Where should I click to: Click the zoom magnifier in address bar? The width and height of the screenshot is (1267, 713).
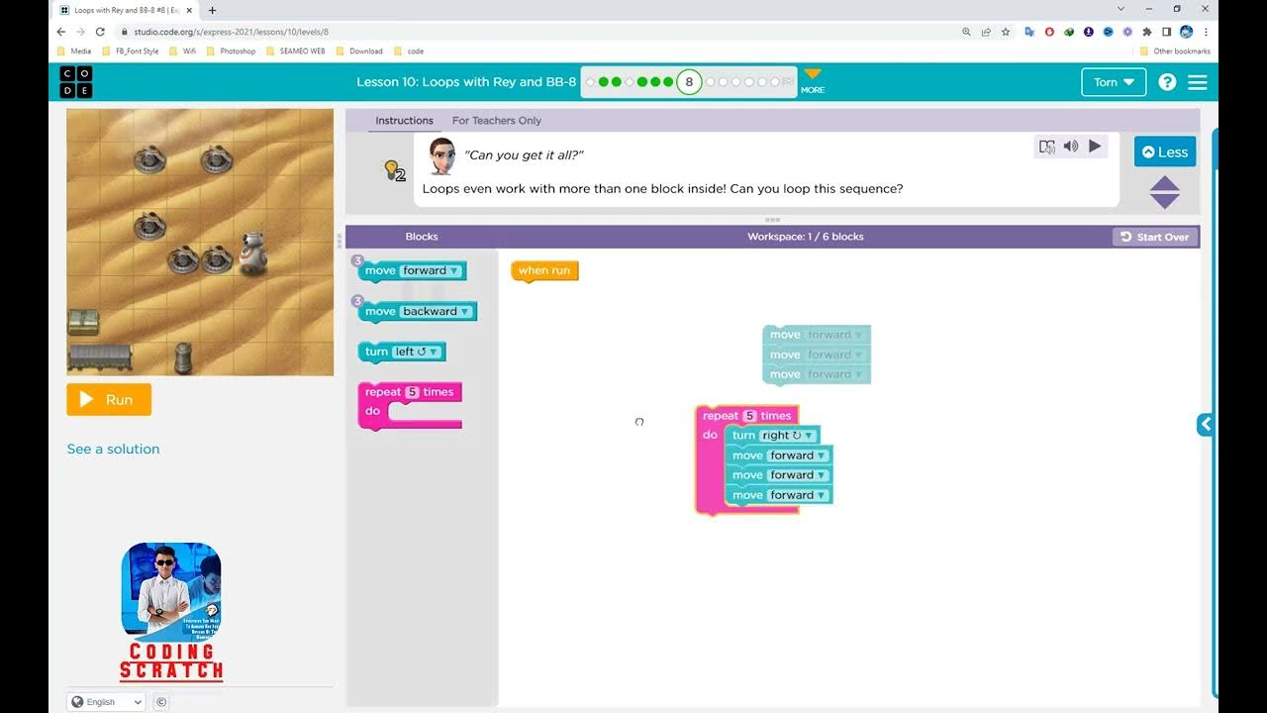966,32
